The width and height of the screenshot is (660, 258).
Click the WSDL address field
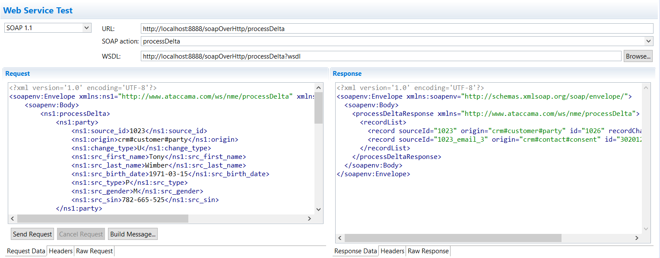pyautogui.click(x=381, y=56)
